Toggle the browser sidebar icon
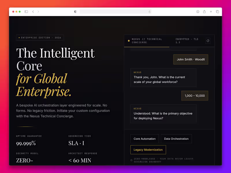This screenshot has width=231, height=173. click(x=26, y=12)
